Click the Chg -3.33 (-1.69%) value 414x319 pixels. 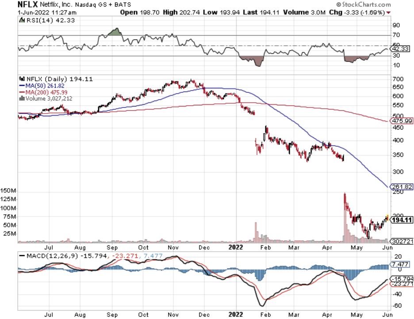(356, 12)
